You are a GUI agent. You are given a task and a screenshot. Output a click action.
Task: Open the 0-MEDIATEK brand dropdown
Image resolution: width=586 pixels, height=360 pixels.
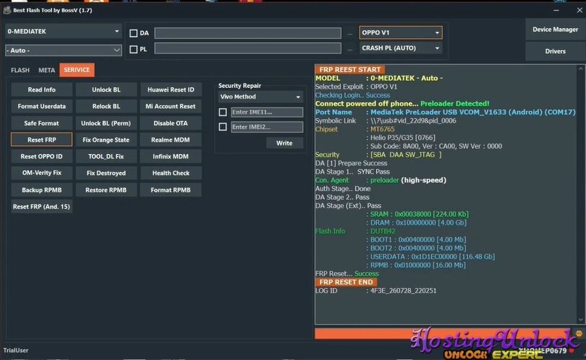(63, 32)
